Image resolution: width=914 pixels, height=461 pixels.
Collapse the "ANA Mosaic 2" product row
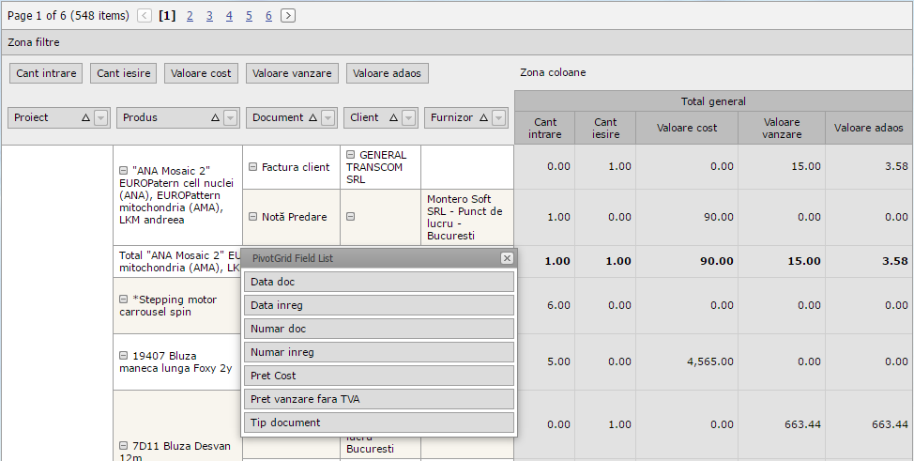point(123,171)
